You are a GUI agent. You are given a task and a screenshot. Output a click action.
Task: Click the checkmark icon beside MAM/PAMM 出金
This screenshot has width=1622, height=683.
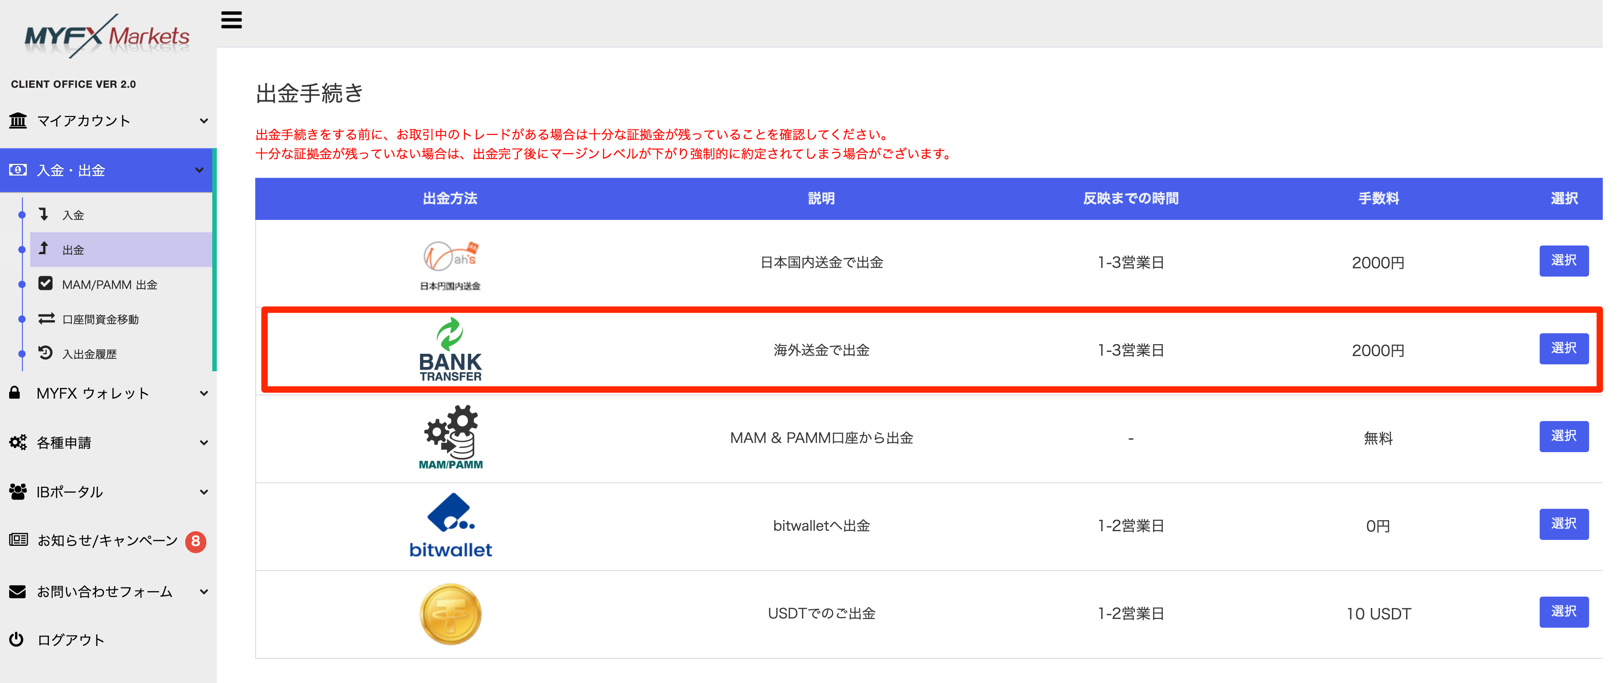pos(45,283)
